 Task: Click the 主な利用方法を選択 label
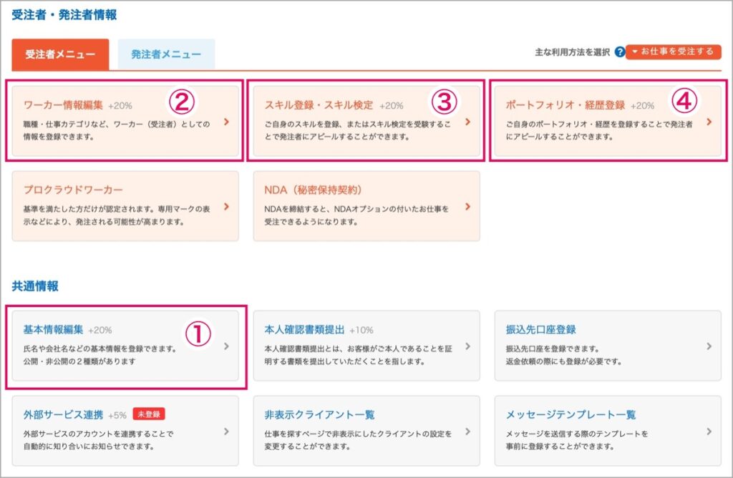click(x=572, y=52)
